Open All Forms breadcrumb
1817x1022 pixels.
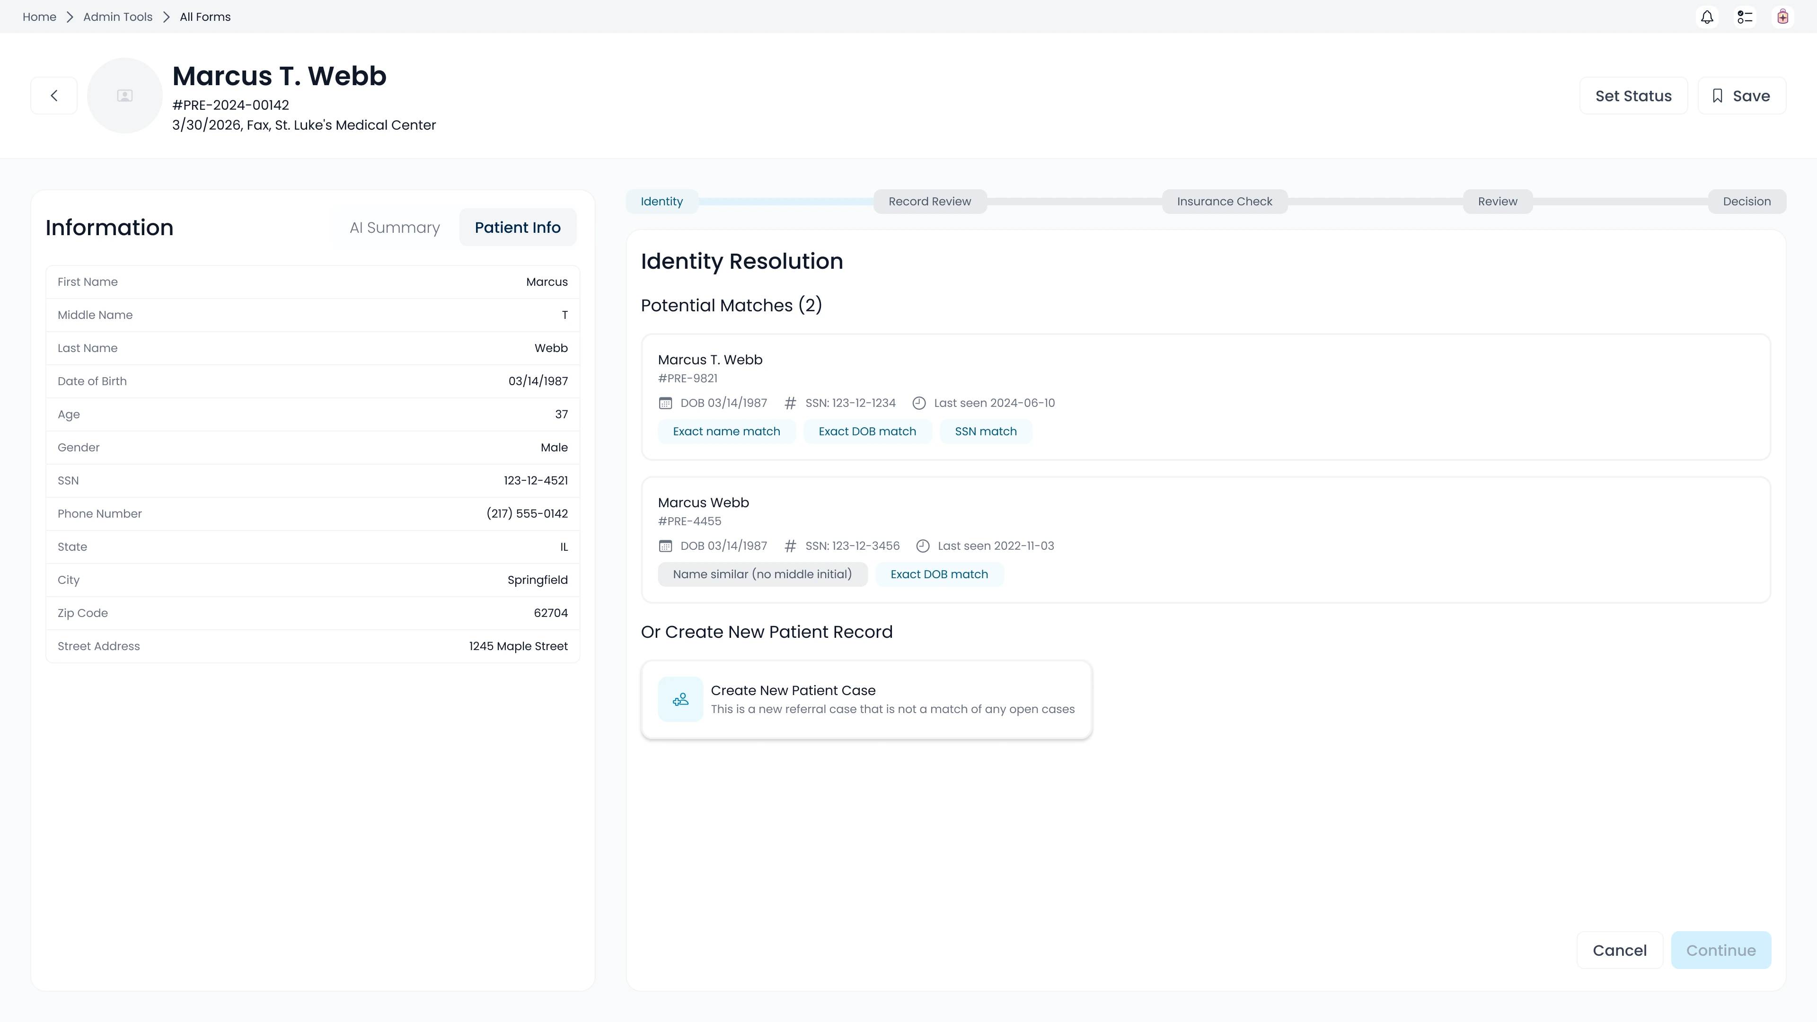[205, 17]
